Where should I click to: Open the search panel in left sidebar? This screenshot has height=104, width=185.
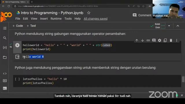[x=5, y=38]
